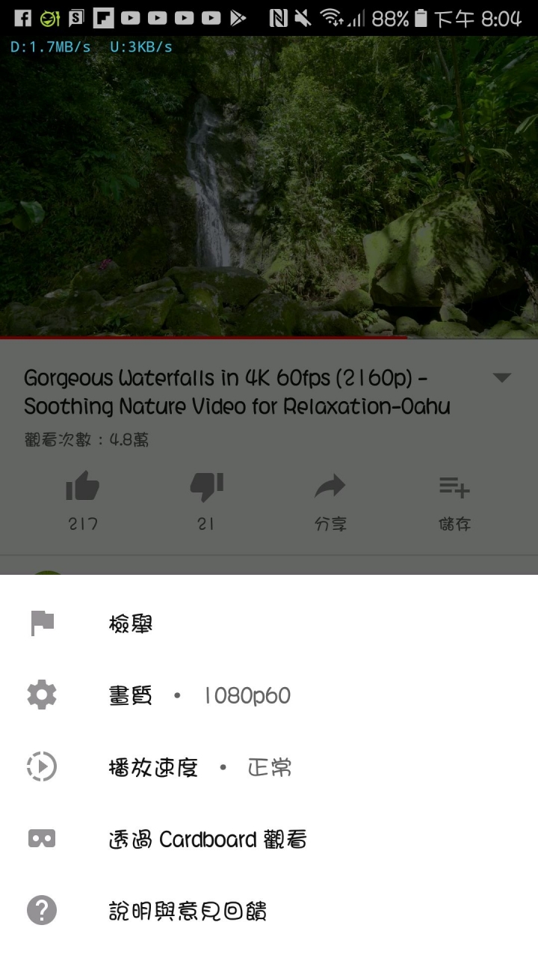Tap the share arrow icon

(x=330, y=487)
